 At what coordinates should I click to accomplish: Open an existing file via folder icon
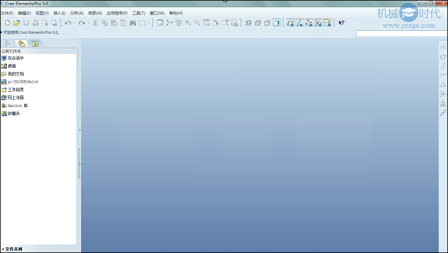point(16,23)
